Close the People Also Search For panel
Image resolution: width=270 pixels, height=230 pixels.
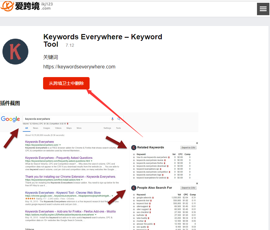pos(197,184)
